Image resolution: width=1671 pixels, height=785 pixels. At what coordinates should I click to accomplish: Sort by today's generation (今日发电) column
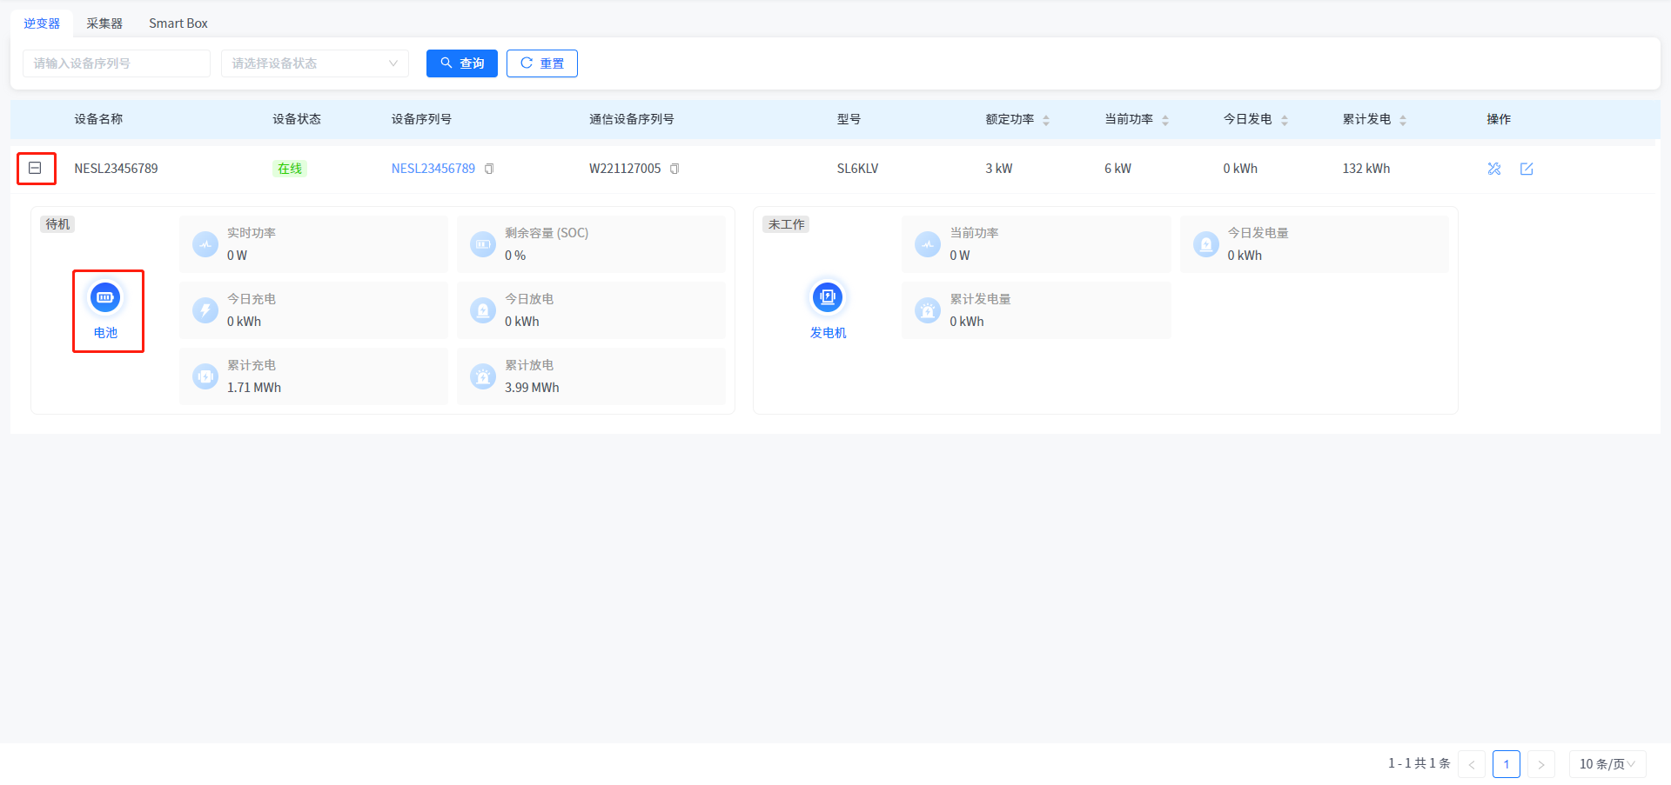tap(1285, 120)
